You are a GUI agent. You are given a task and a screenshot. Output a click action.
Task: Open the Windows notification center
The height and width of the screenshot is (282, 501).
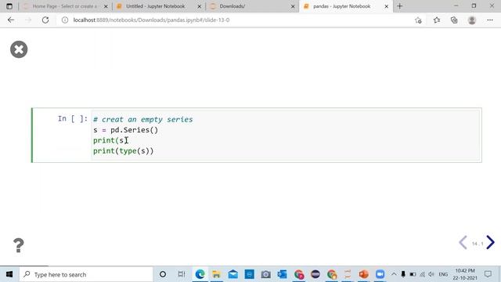click(x=488, y=274)
